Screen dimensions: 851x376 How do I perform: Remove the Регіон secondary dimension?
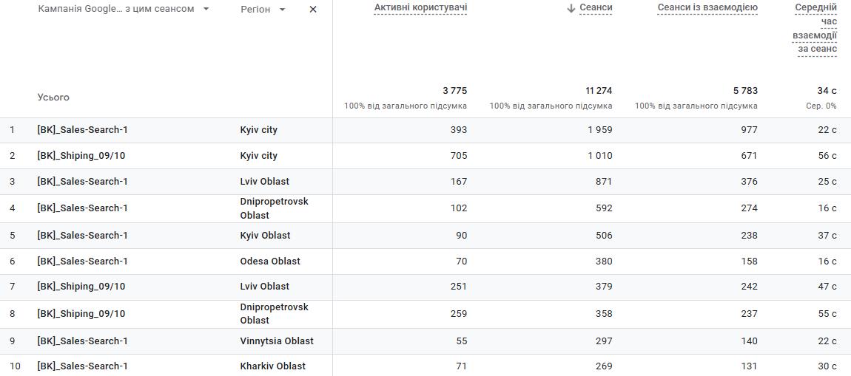pos(313,10)
